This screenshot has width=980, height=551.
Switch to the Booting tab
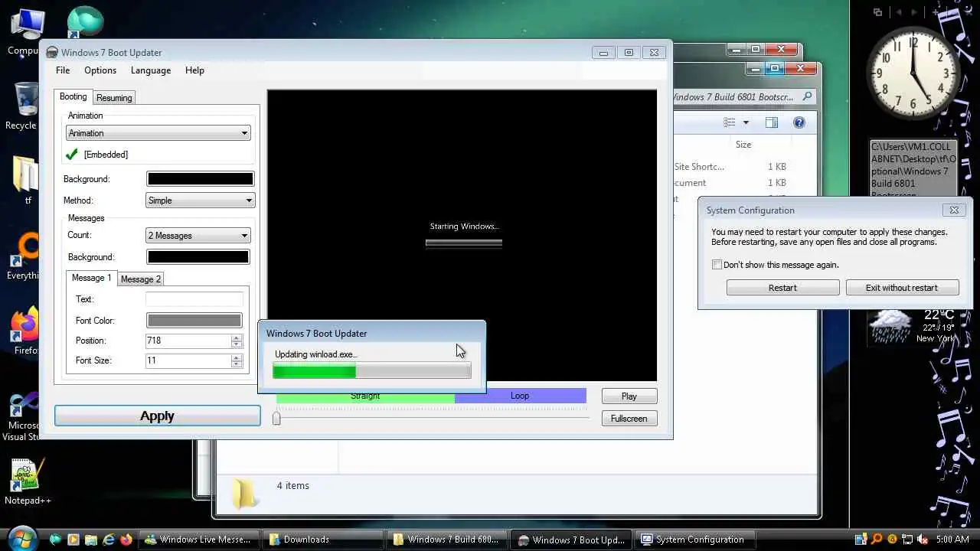[x=73, y=97]
